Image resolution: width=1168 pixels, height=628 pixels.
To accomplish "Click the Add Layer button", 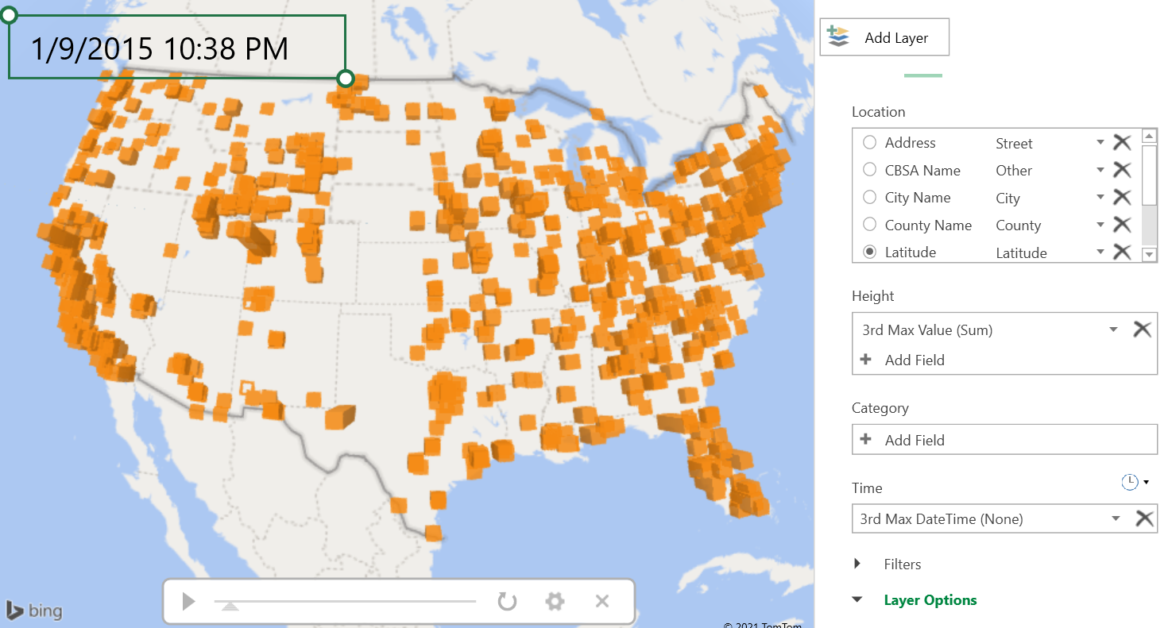I will tap(884, 37).
